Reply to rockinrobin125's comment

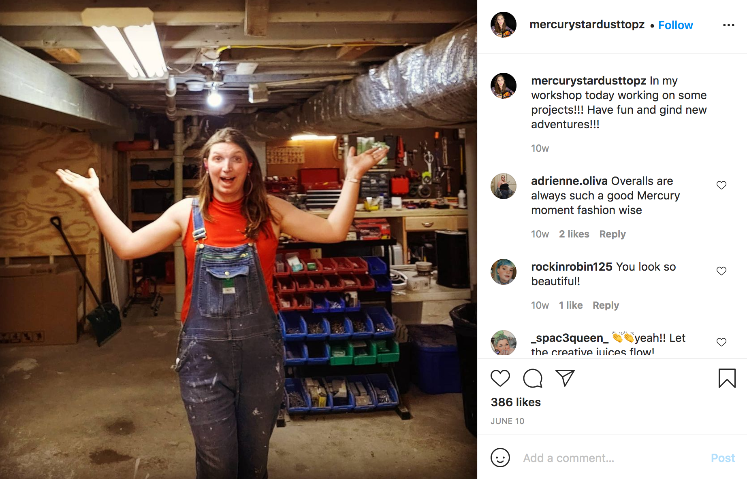coord(606,305)
